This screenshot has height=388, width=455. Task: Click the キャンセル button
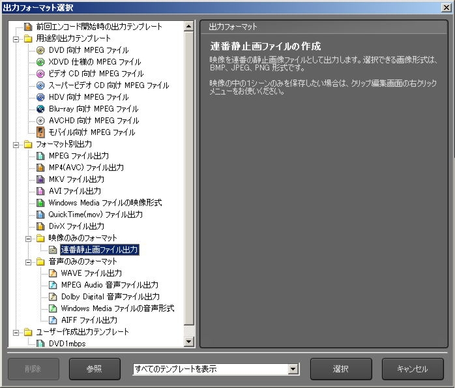(x=413, y=369)
